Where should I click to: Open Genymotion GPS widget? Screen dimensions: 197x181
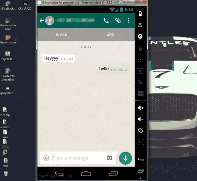point(140,25)
